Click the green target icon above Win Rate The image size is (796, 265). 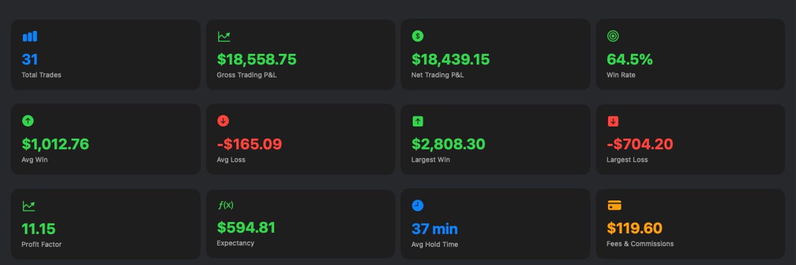coord(613,36)
